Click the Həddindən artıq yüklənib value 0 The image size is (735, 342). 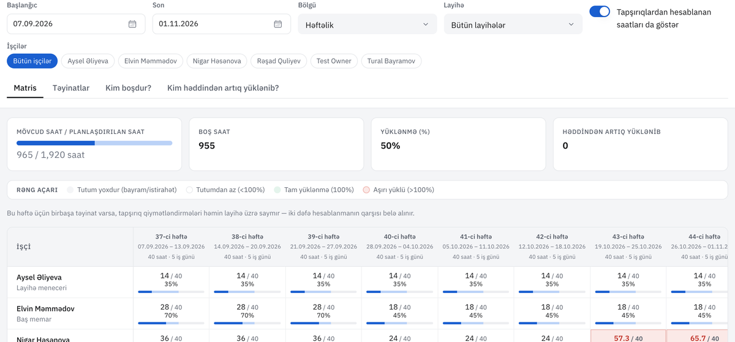tap(565, 146)
